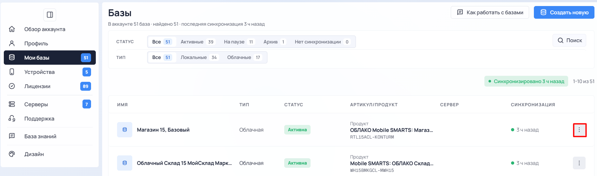Click the ИМЯ column header

[x=122, y=105]
